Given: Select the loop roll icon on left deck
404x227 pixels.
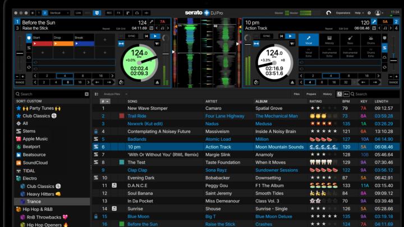Looking at the screenshot, I should click(29, 67).
